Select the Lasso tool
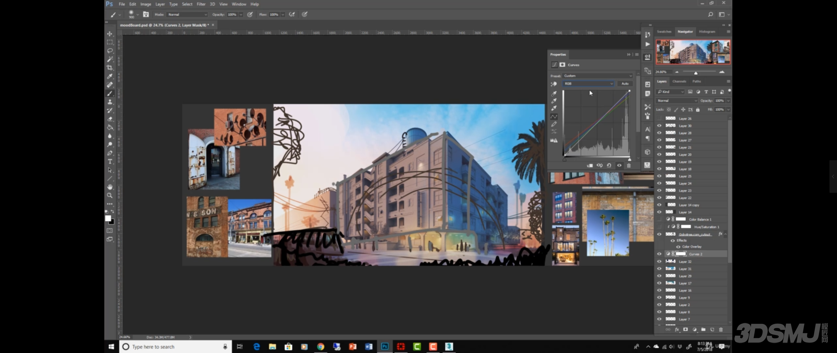The image size is (837, 353). tap(110, 51)
